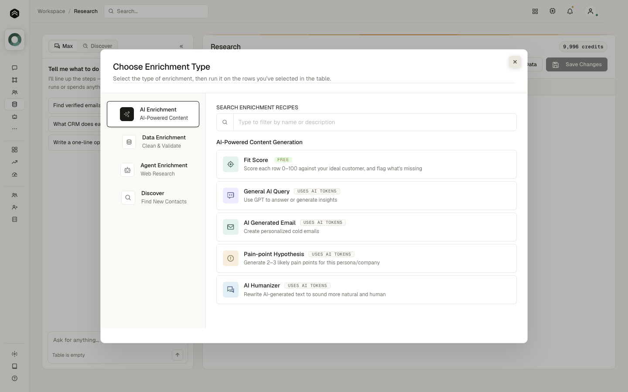Choose the Fit Score recipe

point(366,164)
